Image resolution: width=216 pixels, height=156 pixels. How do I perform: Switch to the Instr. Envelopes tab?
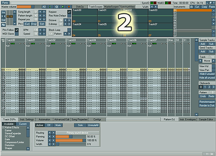click(x=188, y=119)
